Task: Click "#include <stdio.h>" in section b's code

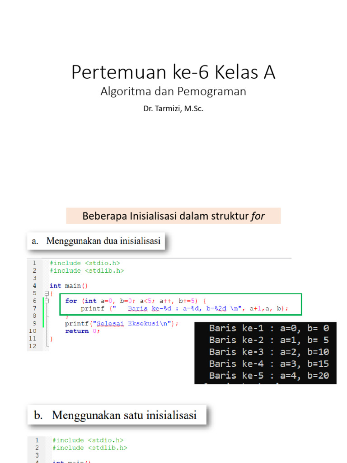Action: click(x=88, y=440)
